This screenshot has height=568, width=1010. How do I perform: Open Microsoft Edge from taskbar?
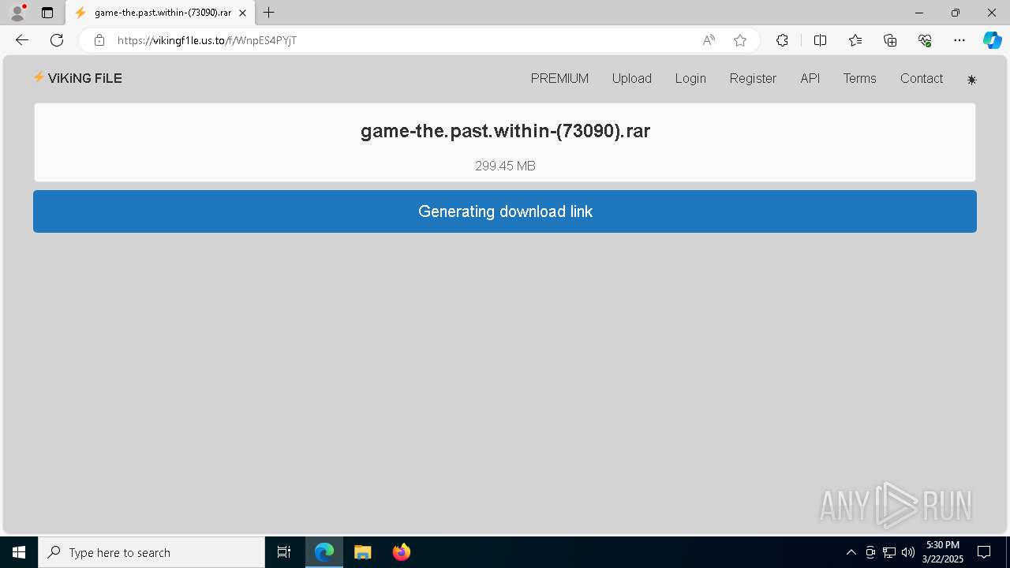pyautogui.click(x=324, y=552)
